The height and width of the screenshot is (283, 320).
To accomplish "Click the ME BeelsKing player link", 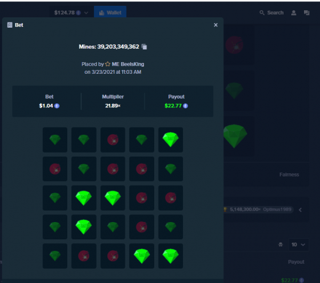I will click(x=128, y=64).
